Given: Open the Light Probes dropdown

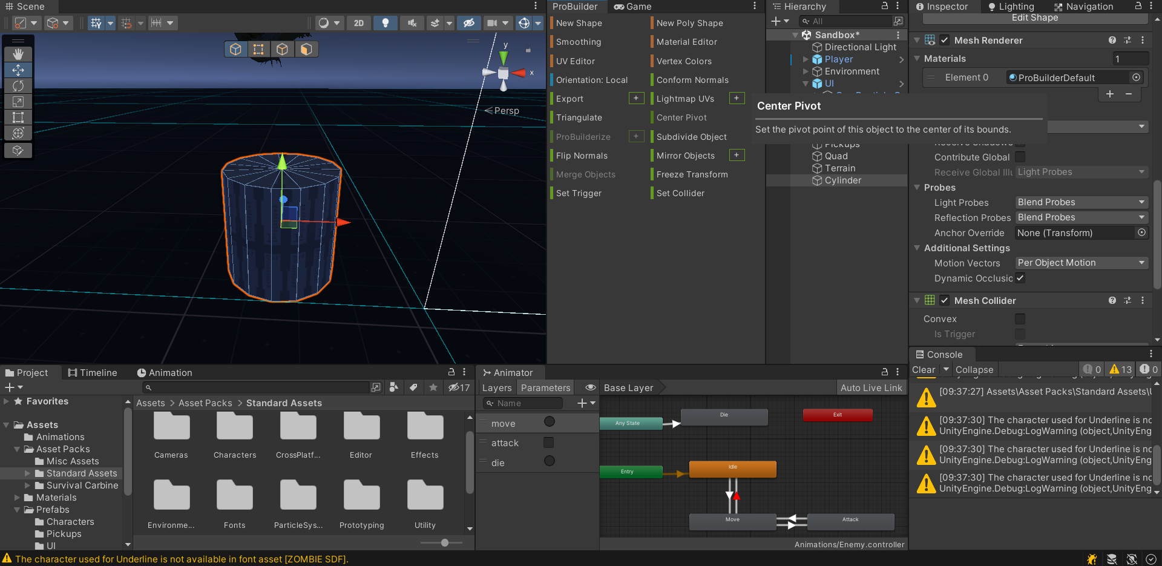Looking at the screenshot, I should click(x=1081, y=202).
